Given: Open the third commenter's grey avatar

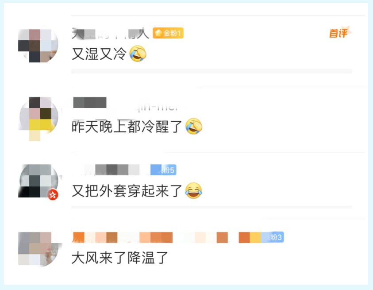Looking at the screenshot, I should [x=38, y=181].
